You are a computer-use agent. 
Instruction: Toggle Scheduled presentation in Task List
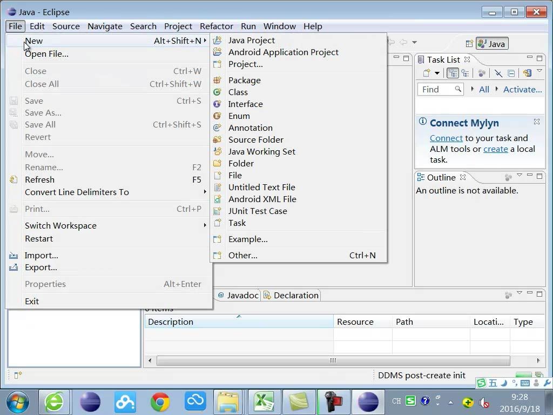(465, 73)
